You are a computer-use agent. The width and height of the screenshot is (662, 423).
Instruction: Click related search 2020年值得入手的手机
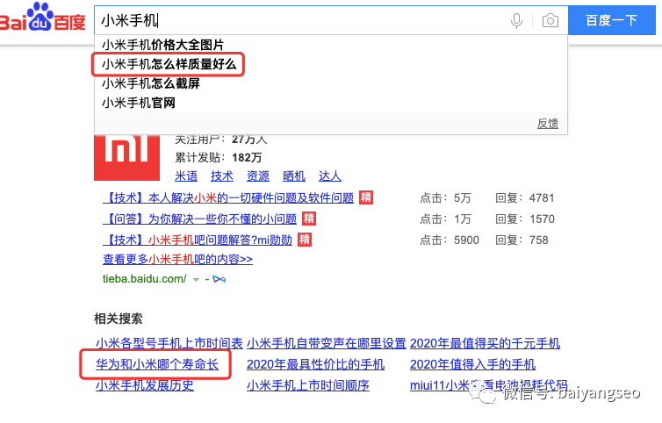click(x=473, y=364)
